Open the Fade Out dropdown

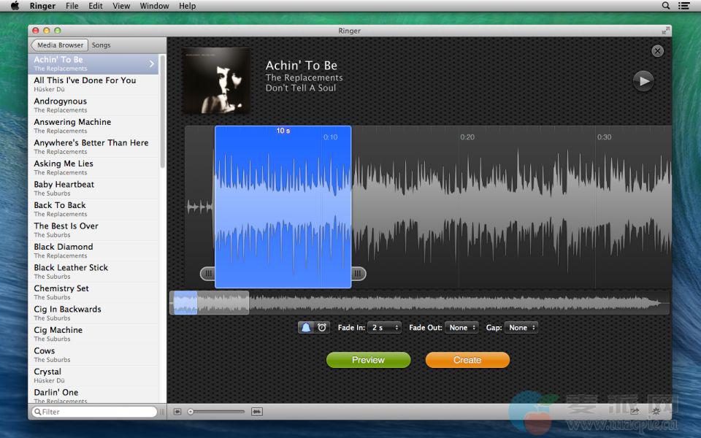463,328
